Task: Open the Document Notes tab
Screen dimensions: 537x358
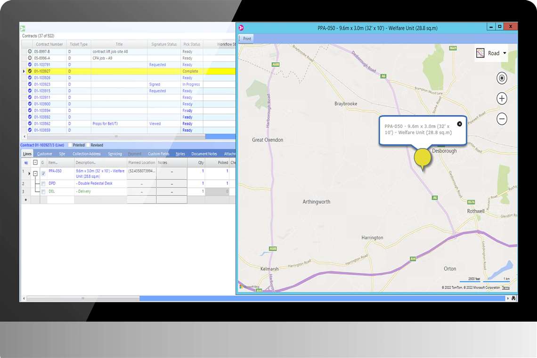Action: point(204,153)
